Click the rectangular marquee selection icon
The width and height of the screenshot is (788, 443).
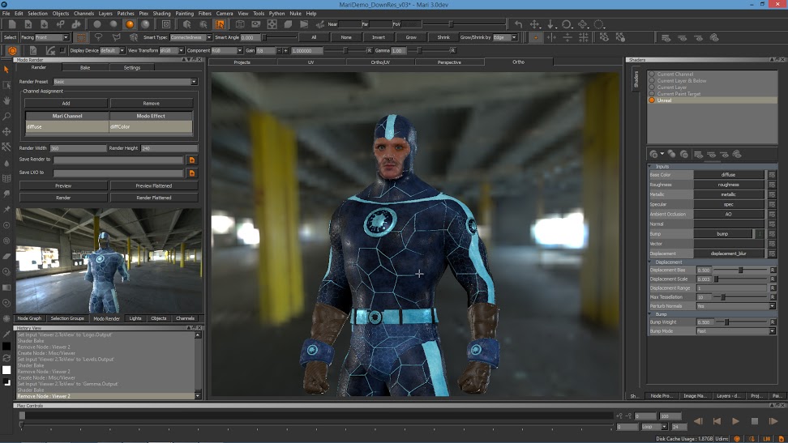pyautogui.click(x=82, y=37)
